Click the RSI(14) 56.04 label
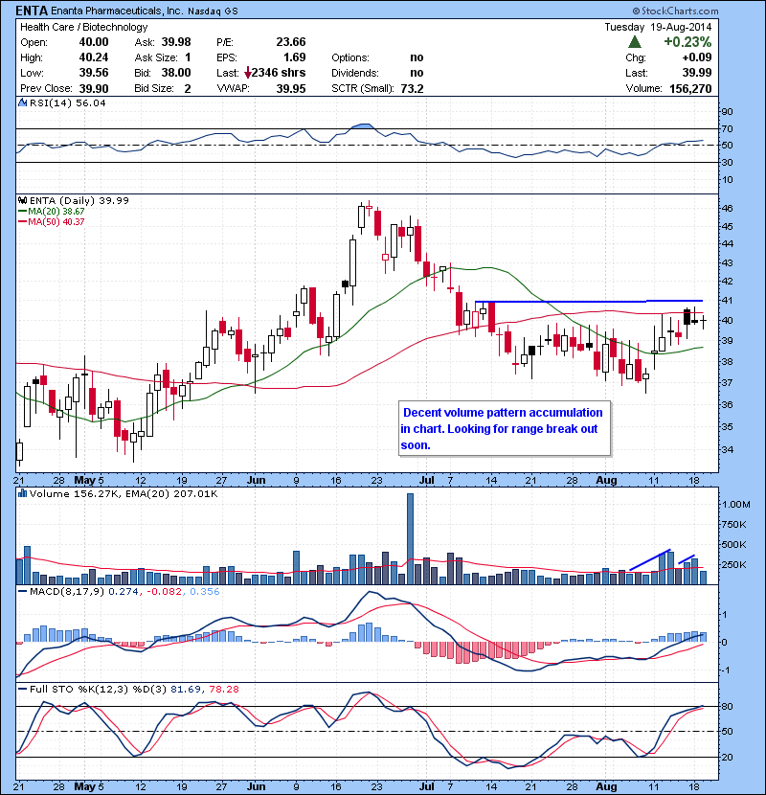 pos(68,102)
